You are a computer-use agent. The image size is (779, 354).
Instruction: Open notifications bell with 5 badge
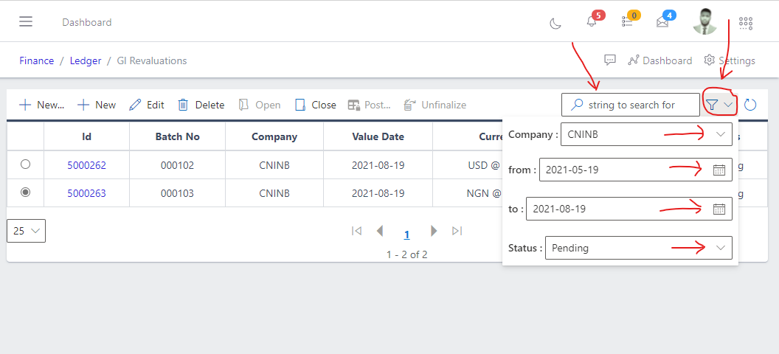coord(591,22)
